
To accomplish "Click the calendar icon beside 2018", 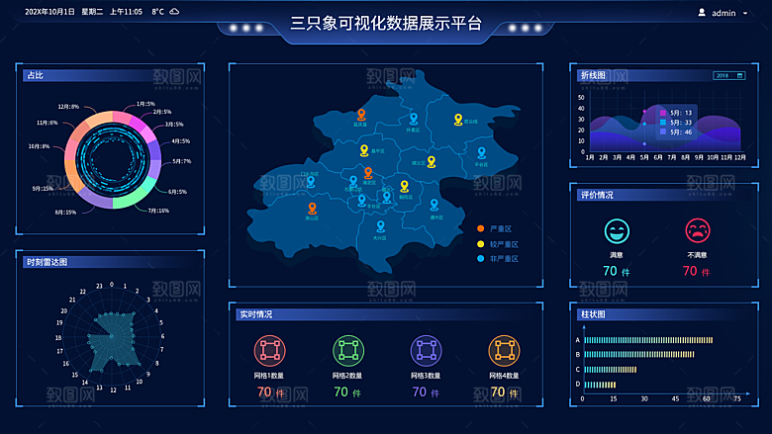I will 739,75.
